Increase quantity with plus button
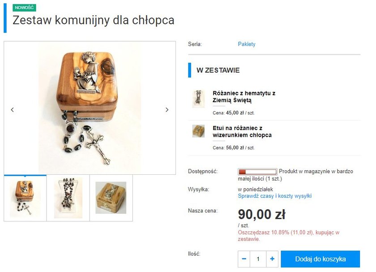 [x=272, y=259]
